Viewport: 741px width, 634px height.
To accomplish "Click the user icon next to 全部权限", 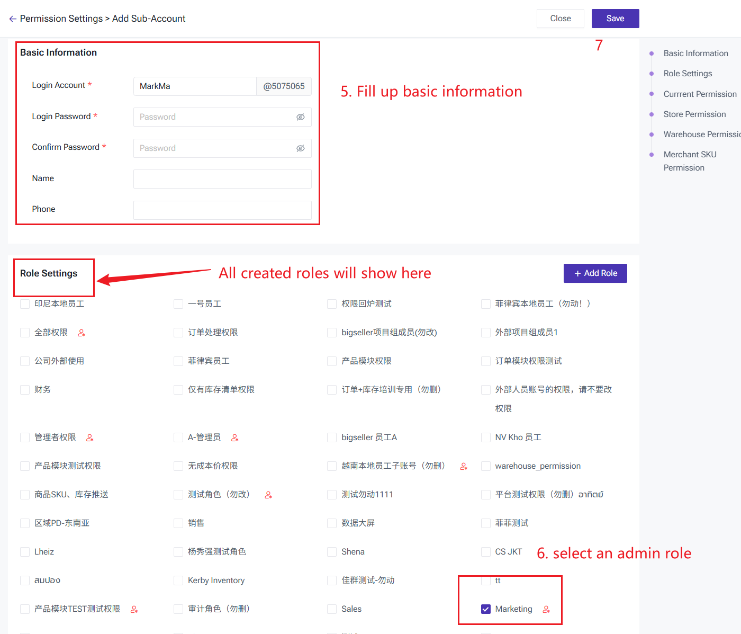I will [82, 333].
